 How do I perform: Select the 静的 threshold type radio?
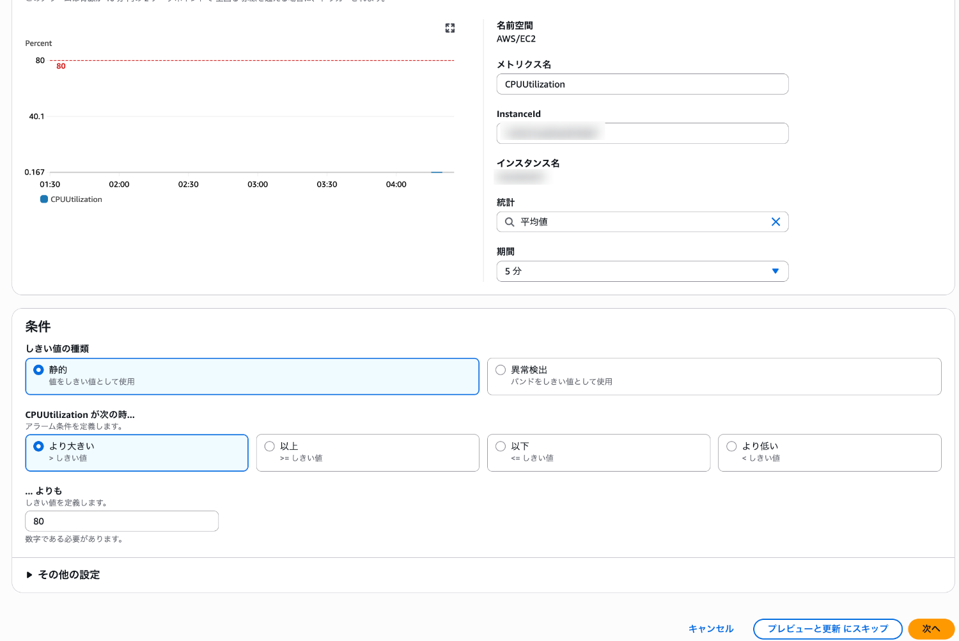click(38, 370)
